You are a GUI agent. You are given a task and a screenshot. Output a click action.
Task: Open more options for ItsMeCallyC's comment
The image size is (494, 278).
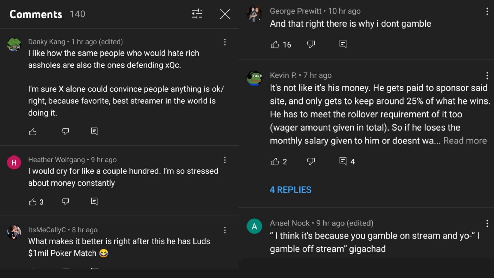pyautogui.click(x=225, y=230)
